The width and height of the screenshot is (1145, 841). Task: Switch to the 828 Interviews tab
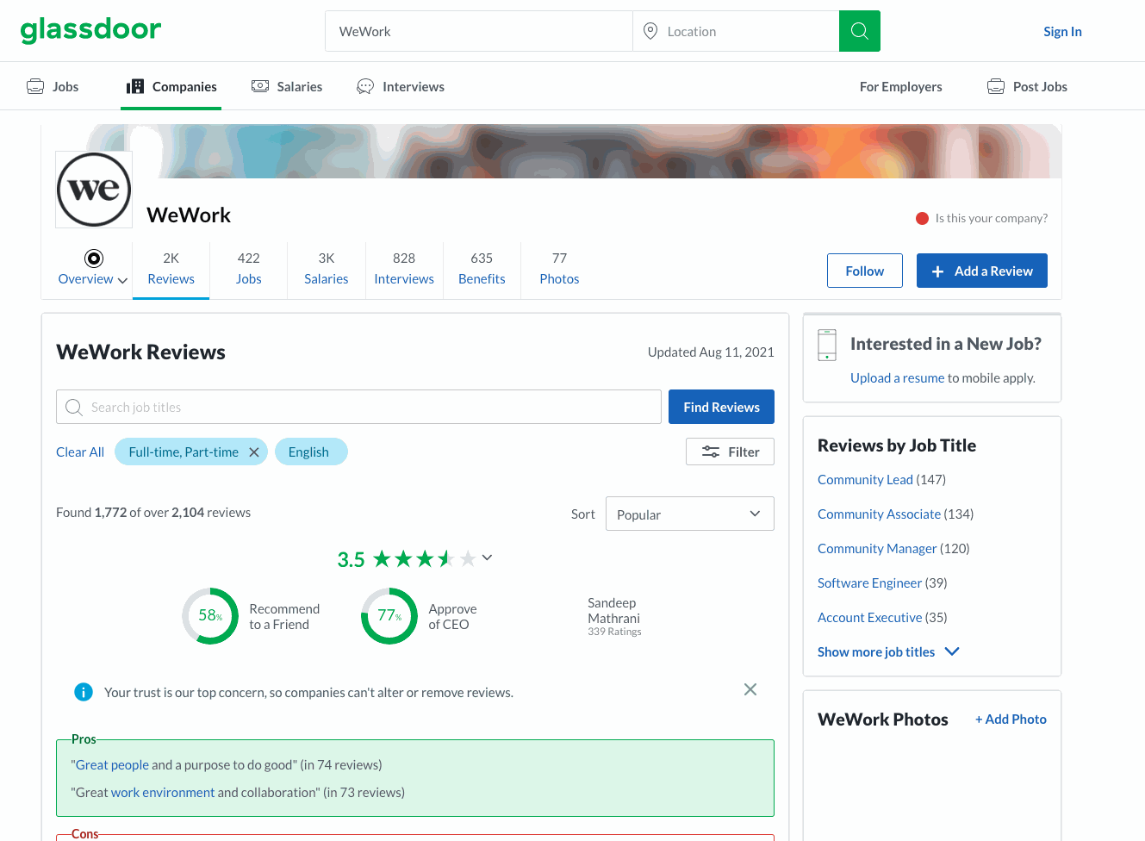tap(404, 269)
